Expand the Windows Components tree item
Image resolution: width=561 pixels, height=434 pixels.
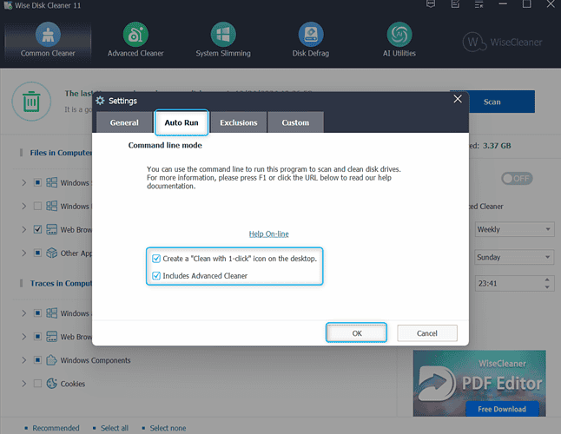[23, 360]
